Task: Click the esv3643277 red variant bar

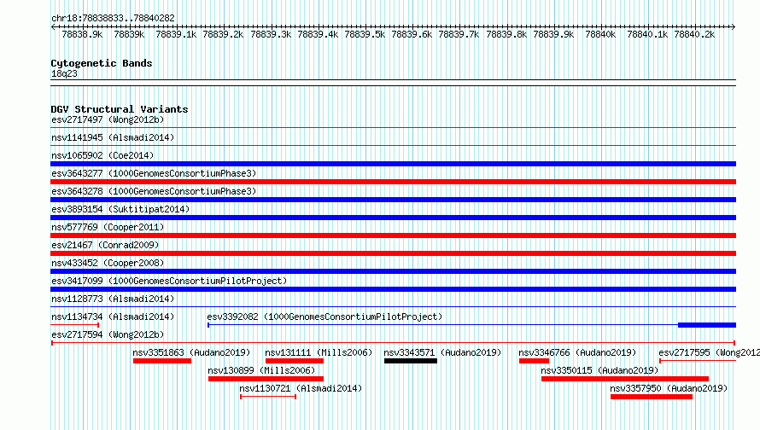Action: (x=393, y=182)
